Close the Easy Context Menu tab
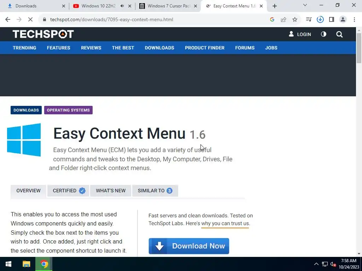The image size is (362, 271). click(261, 6)
